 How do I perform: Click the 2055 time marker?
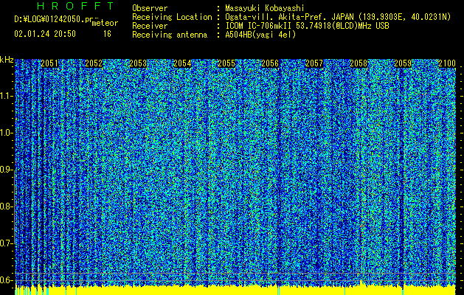click(x=226, y=63)
